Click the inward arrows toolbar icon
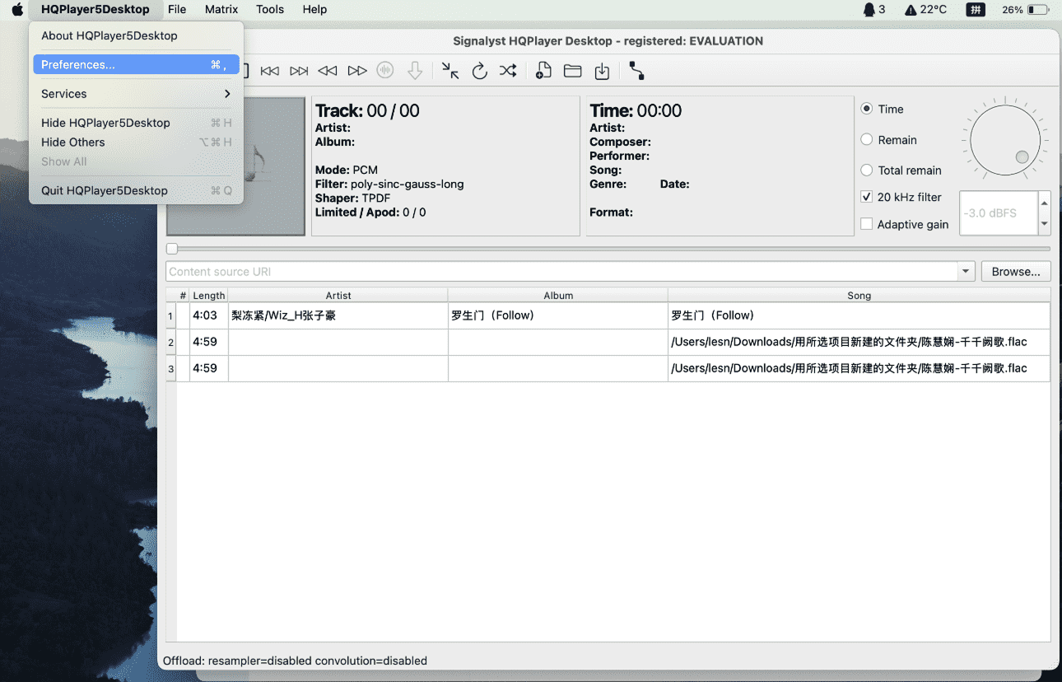Screen dimensions: 1062x682 click(x=450, y=72)
